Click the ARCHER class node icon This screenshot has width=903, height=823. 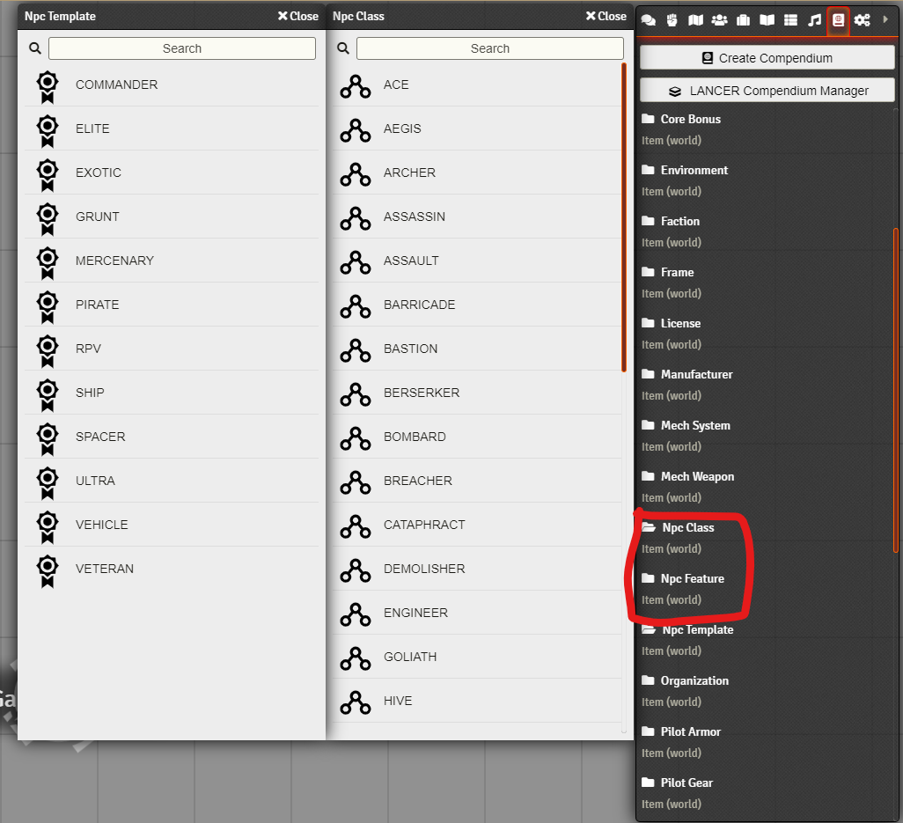(x=356, y=174)
